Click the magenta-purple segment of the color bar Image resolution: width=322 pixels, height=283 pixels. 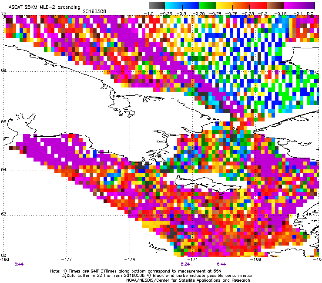(x=299, y=6)
